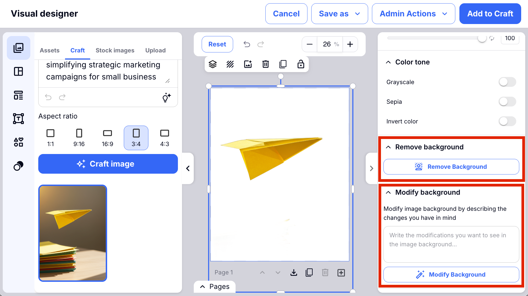
Task: Turn on the Sepia toggle
Action: [507, 102]
